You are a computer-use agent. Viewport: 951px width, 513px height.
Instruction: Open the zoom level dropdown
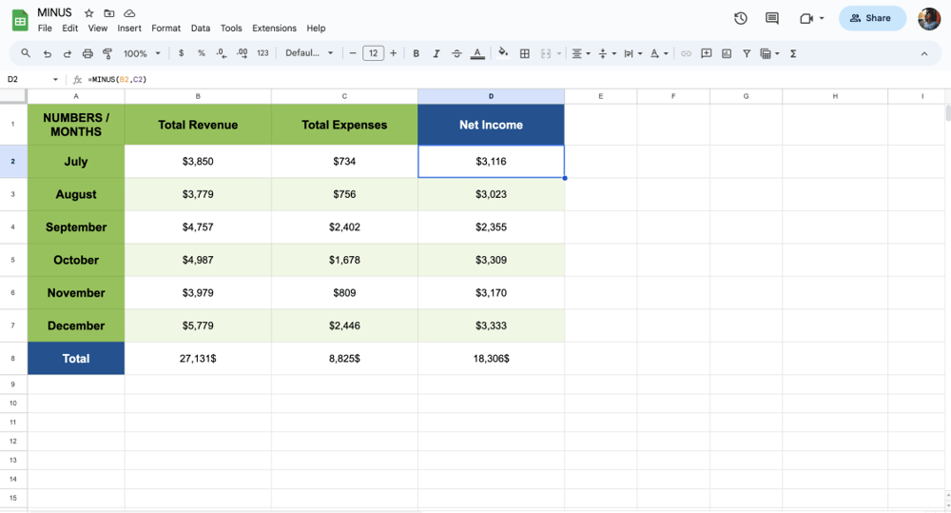[x=142, y=54]
